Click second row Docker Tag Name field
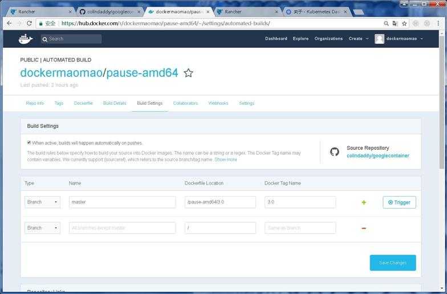Screen dimensions: 447x294 pyautogui.click(x=300, y=228)
